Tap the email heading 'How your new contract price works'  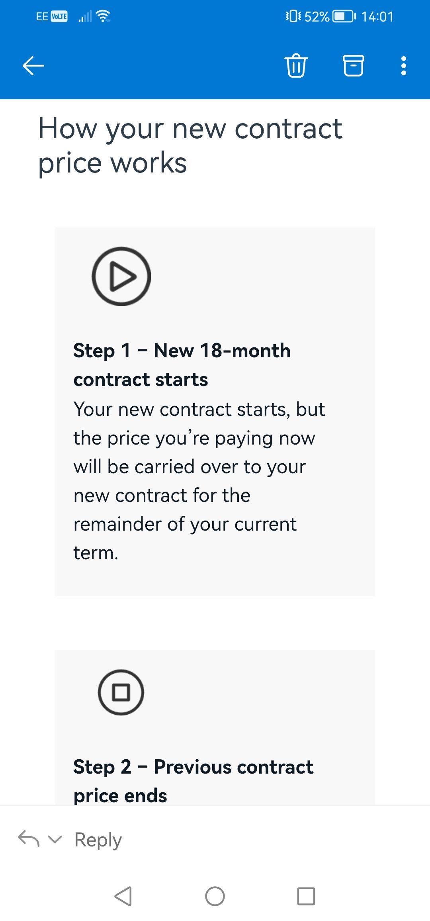(x=190, y=145)
